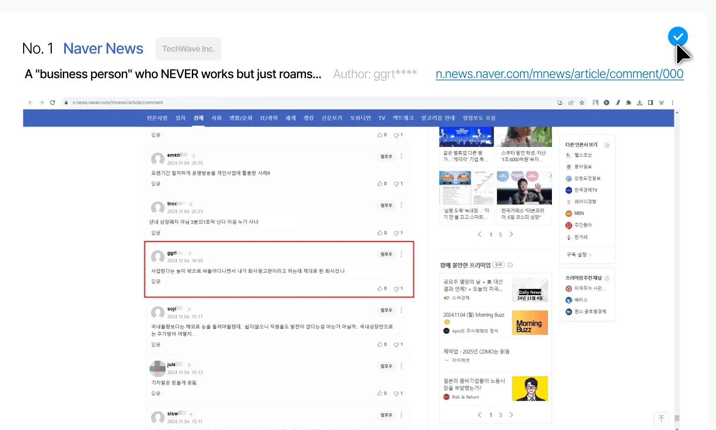Select the 언론사별 menu item
The height and width of the screenshot is (430, 716).
tap(157, 118)
